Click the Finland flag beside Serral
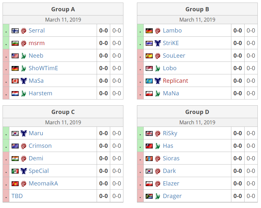The height and width of the screenshot is (208, 261). [15, 31]
